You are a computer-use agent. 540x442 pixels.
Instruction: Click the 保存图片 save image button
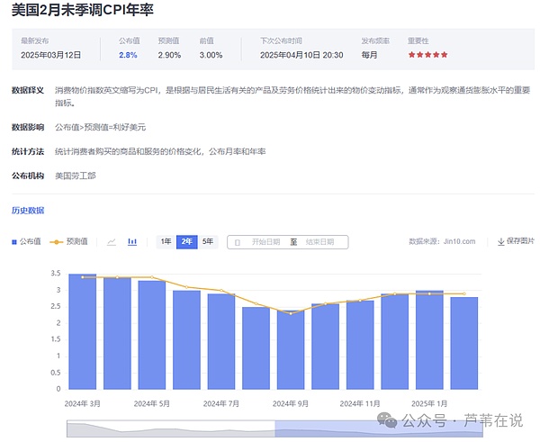519,241
